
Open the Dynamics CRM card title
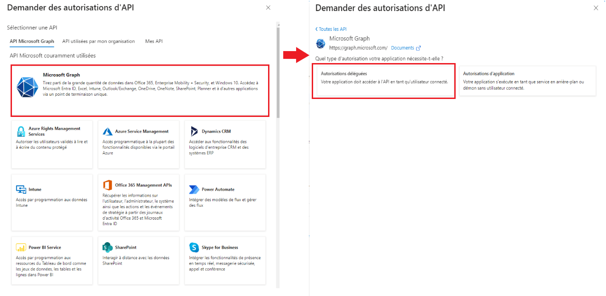coord(216,131)
